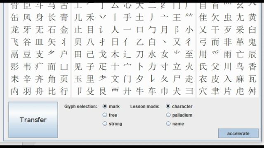Screen dimensions: 264x148
Task: Click the 手 glyph
Action: pyautogui.click(x=127, y=17)
